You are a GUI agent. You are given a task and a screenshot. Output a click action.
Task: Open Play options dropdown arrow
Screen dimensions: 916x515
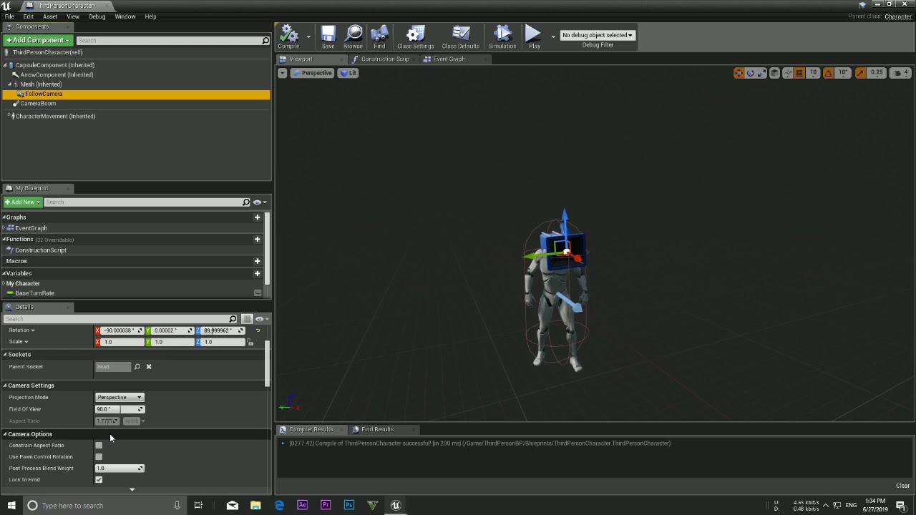click(x=553, y=36)
